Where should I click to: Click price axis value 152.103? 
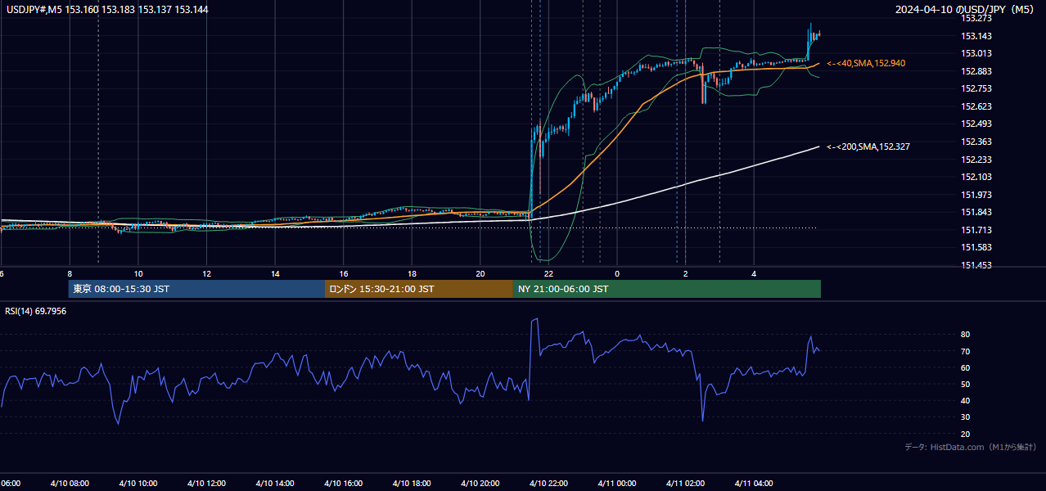point(976,177)
